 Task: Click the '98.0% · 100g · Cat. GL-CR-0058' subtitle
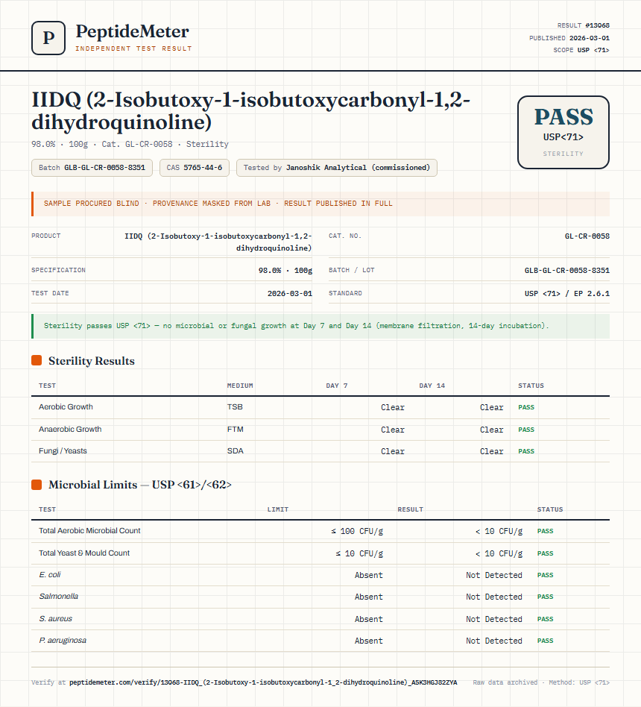(130, 144)
